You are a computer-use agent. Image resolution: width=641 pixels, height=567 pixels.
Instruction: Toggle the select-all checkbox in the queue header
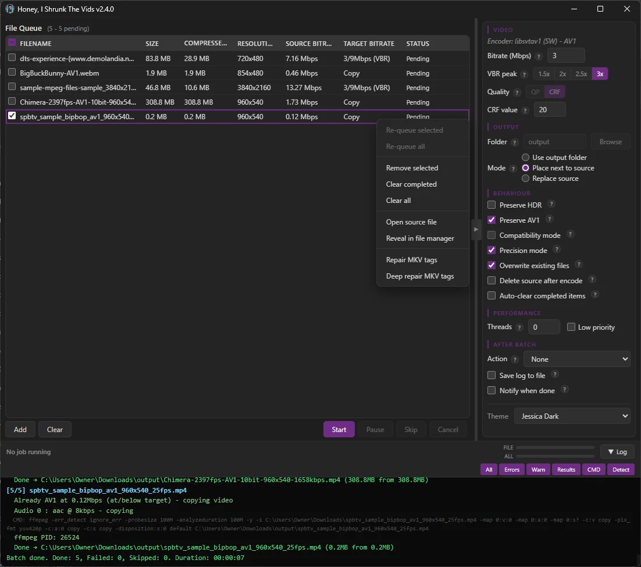click(x=12, y=42)
